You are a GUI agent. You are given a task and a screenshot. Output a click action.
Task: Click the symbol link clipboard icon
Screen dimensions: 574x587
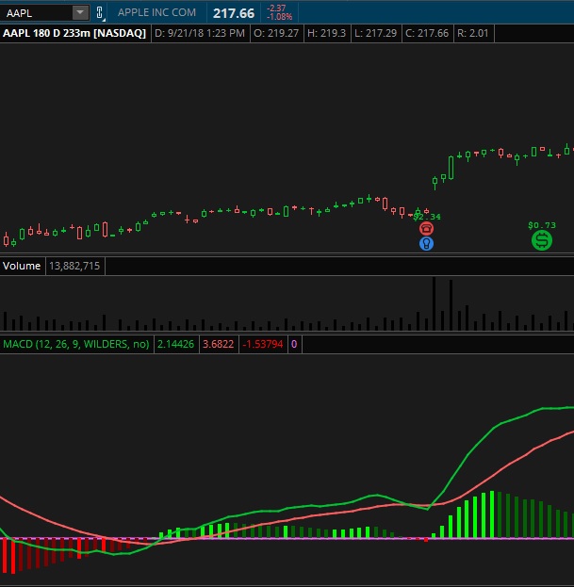[x=100, y=13]
